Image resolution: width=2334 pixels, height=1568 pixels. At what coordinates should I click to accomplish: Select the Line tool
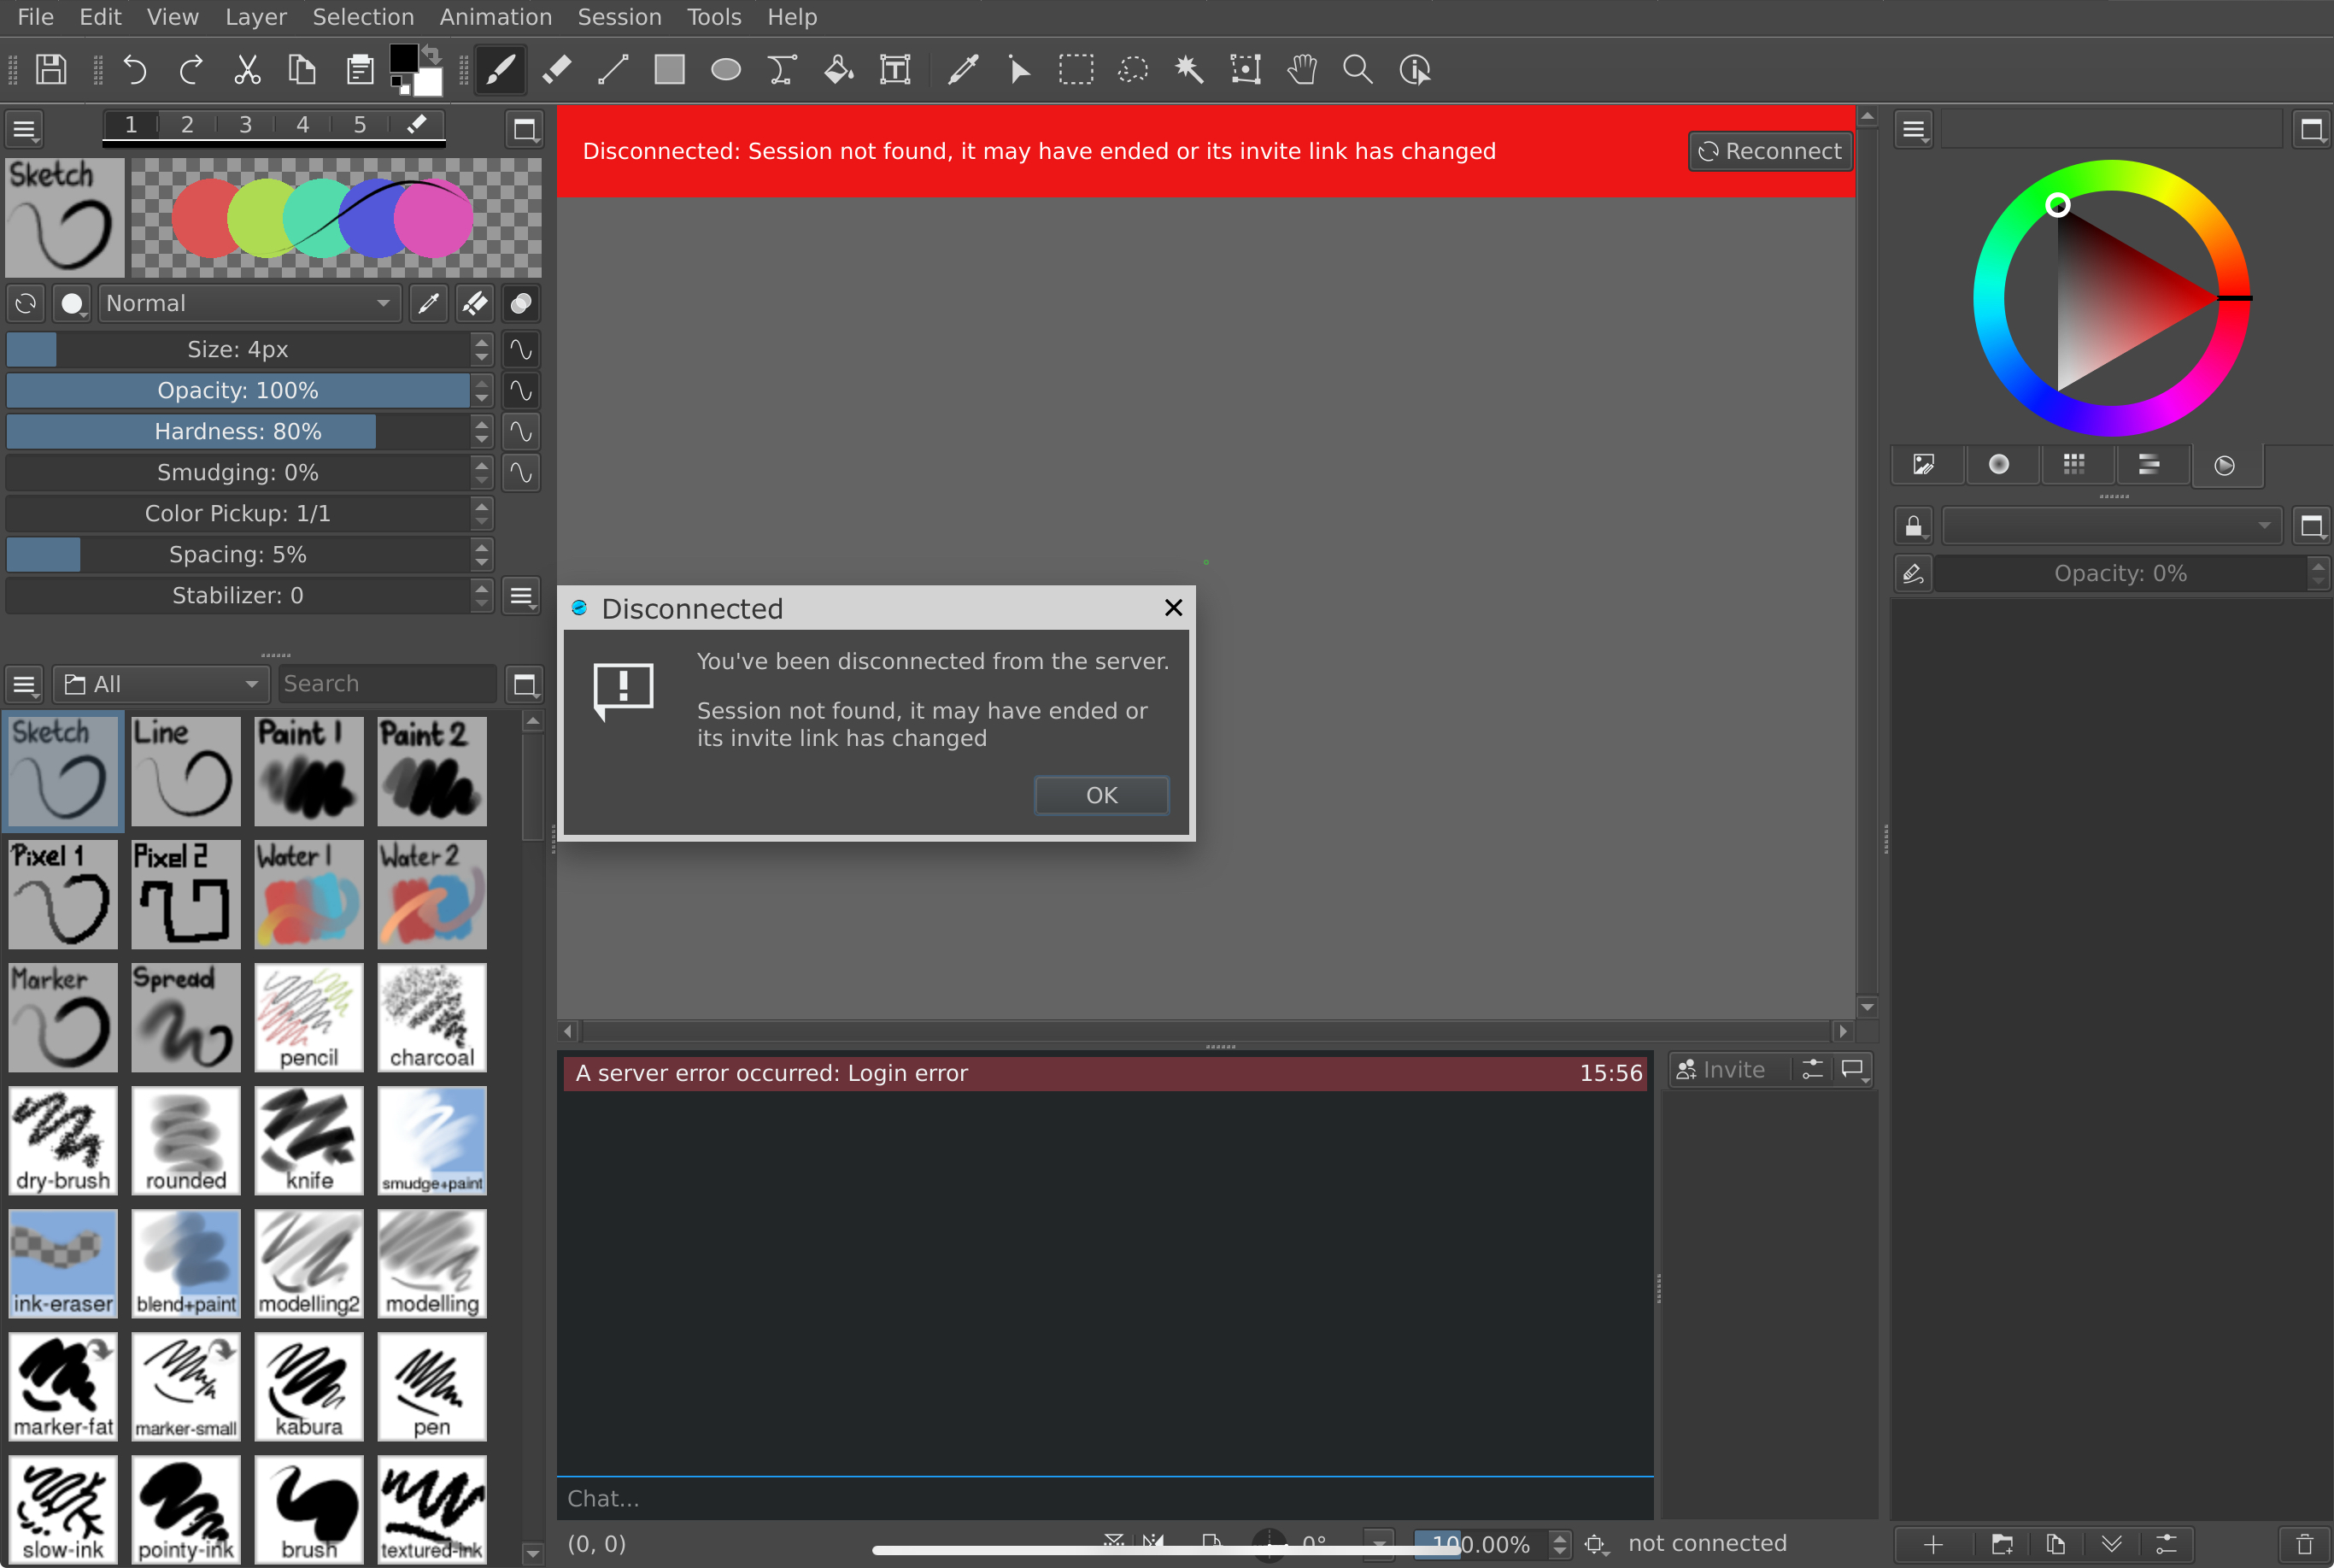tap(613, 70)
